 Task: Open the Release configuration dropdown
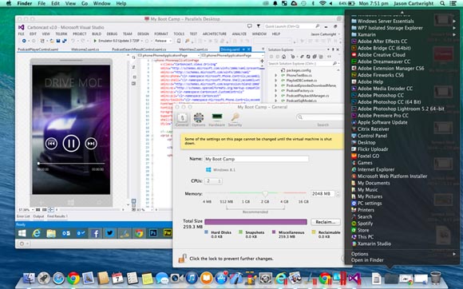pos(163,41)
